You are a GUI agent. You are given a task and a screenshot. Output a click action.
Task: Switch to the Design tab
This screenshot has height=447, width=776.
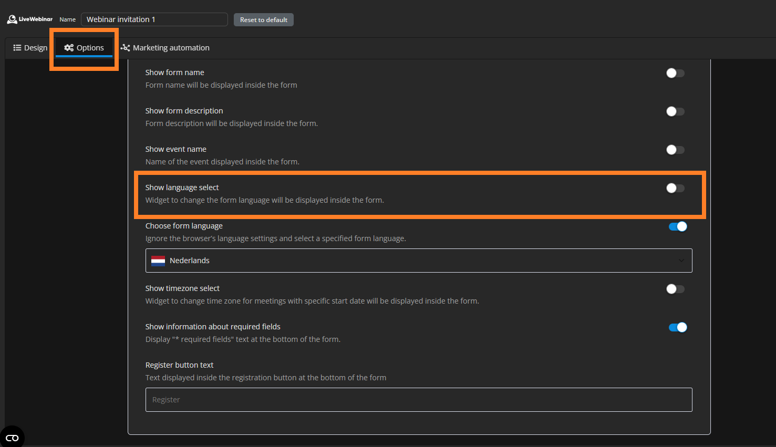30,48
